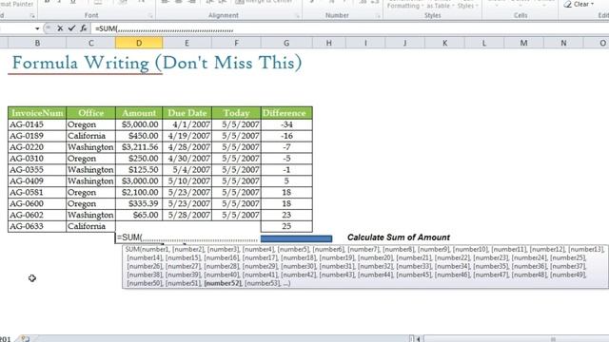
Task: Select column K header
Action: 444,43
